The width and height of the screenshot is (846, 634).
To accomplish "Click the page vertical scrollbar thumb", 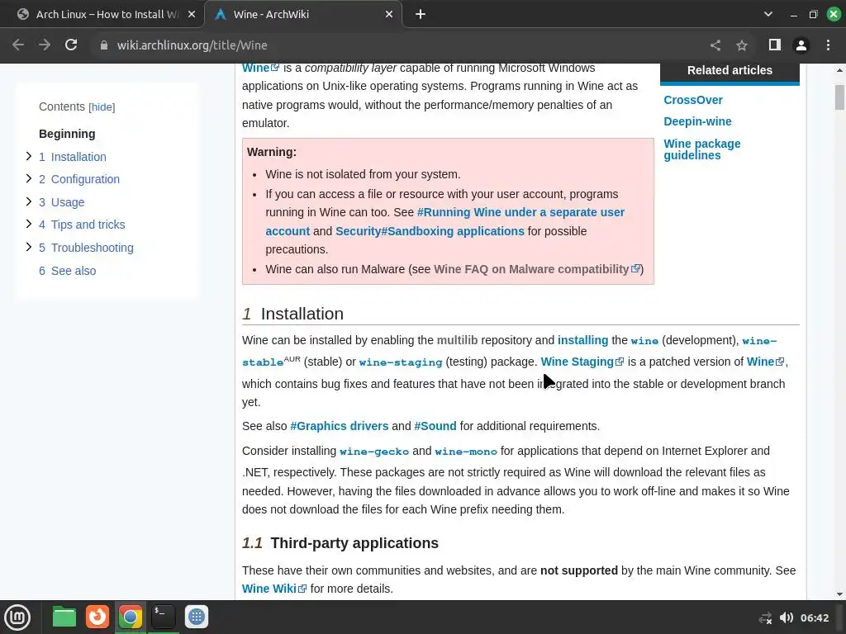I will point(839,97).
